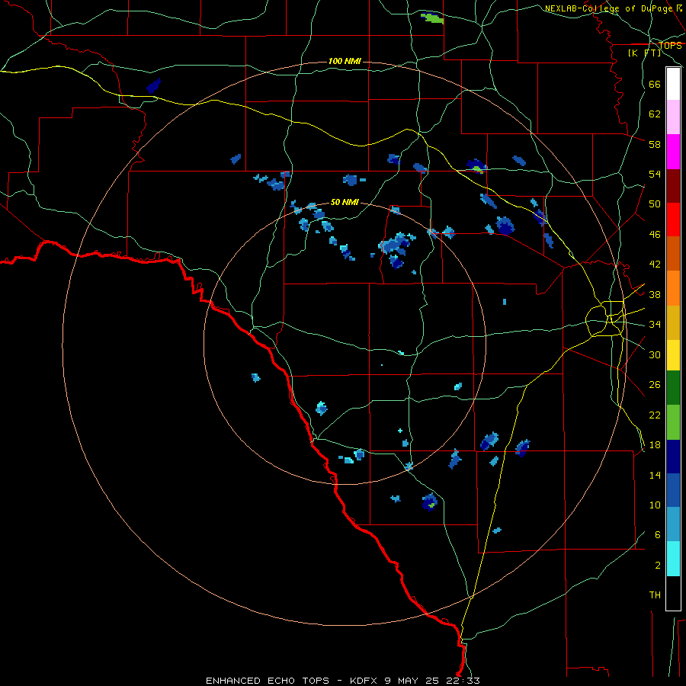Click the legend scale value 22
Screen dimensions: 686x686
click(655, 415)
